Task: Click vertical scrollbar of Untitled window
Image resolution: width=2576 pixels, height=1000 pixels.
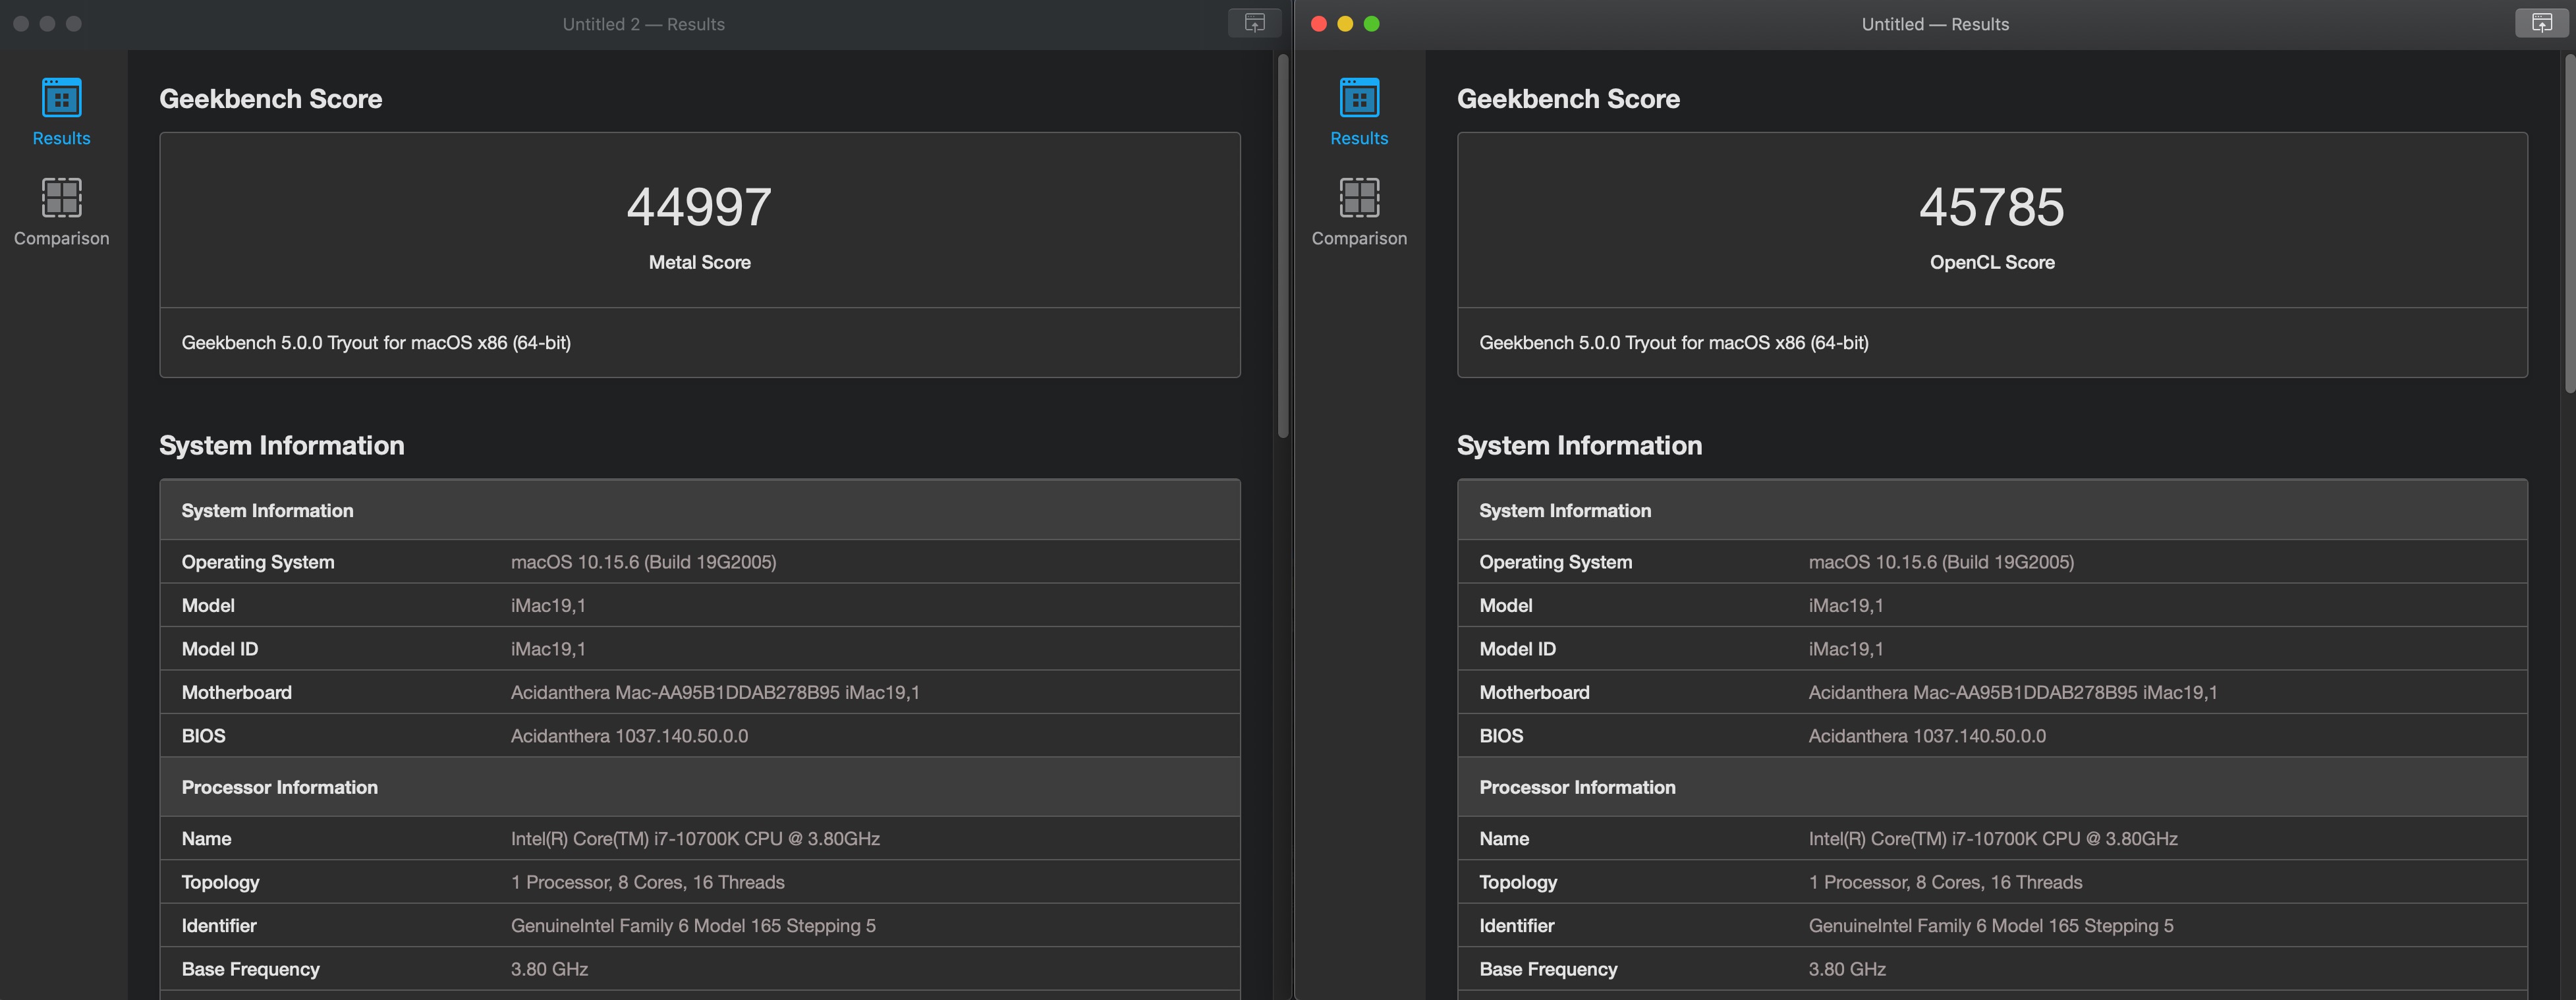Action: tap(2569, 224)
